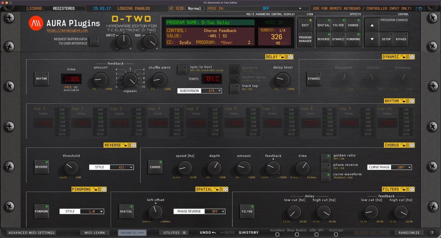The image size is (441, 238).
Task: Toggle the SPATIAL effect in the top panel
Action: point(323,25)
